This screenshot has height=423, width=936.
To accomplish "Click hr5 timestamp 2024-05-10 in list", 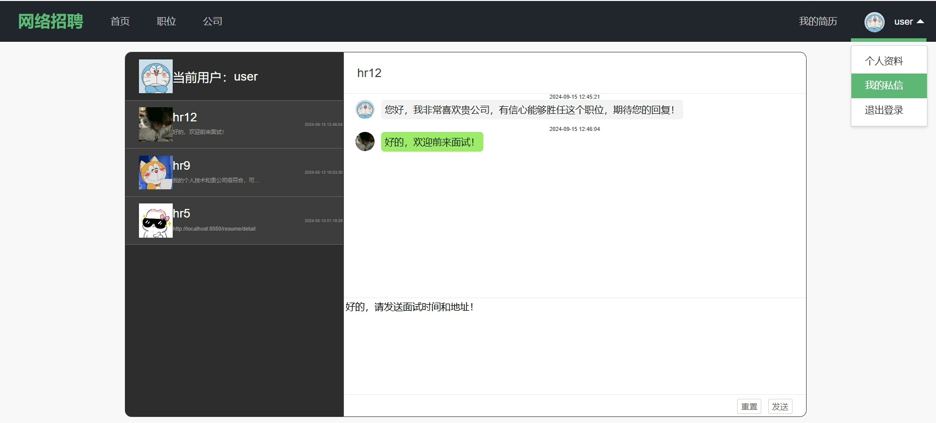I will (x=323, y=221).
